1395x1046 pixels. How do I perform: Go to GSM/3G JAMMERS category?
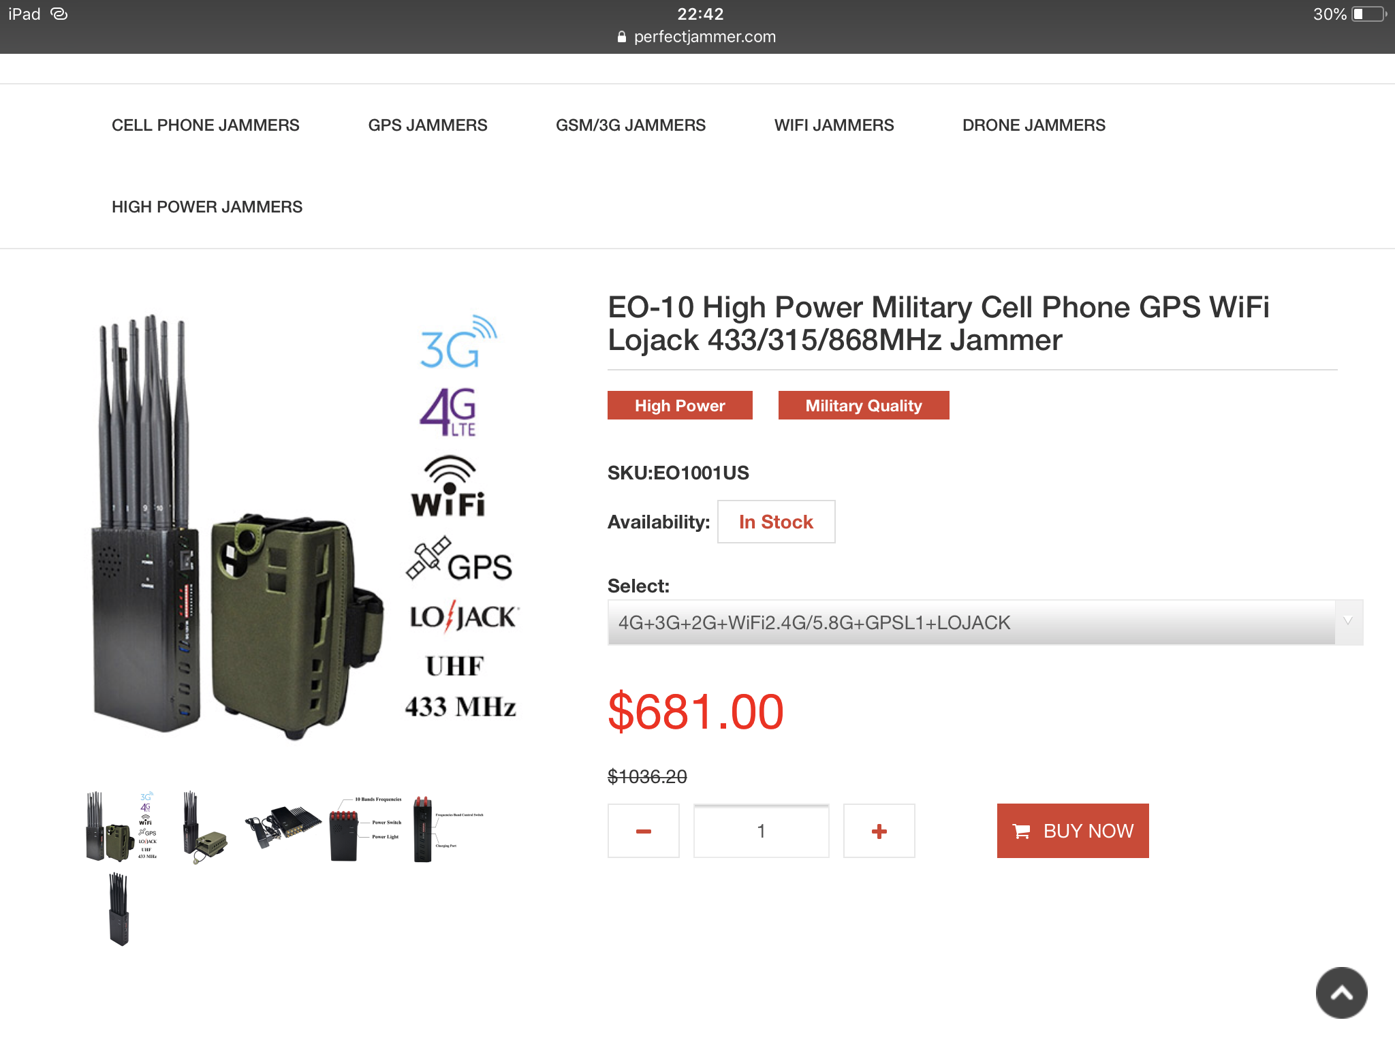pos(631,125)
